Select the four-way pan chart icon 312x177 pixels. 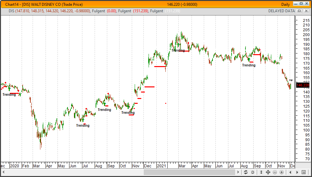tap(268, 172)
